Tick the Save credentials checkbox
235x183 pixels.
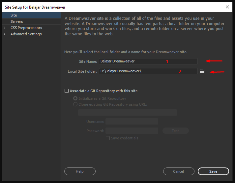point(108,138)
